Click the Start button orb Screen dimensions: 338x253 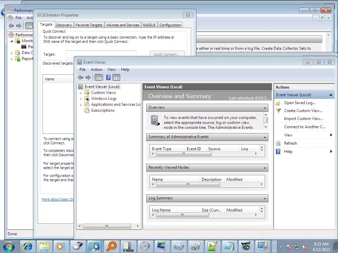tap(9, 246)
